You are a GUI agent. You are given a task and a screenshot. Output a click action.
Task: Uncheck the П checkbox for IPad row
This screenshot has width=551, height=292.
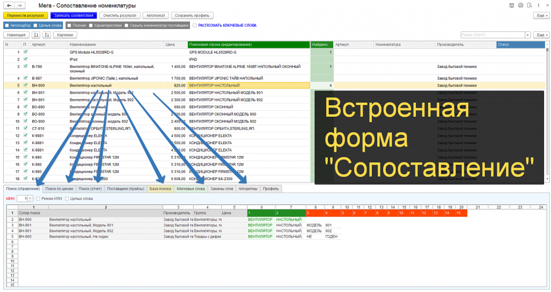(x=25, y=59)
